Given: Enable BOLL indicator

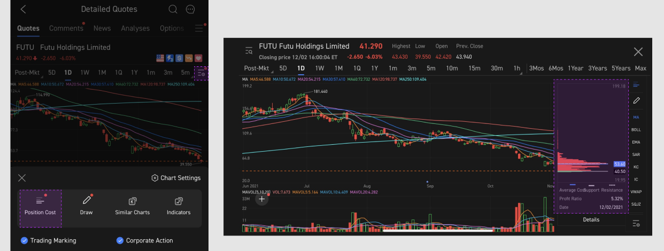Looking at the screenshot, I should tap(636, 130).
